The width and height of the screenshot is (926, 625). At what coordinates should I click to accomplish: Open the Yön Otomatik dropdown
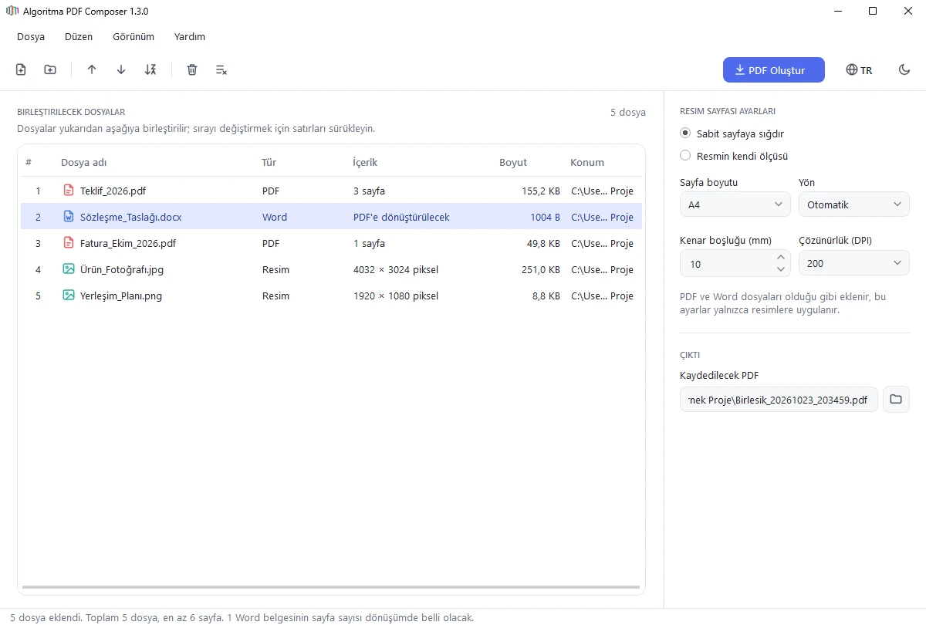(x=854, y=204)
